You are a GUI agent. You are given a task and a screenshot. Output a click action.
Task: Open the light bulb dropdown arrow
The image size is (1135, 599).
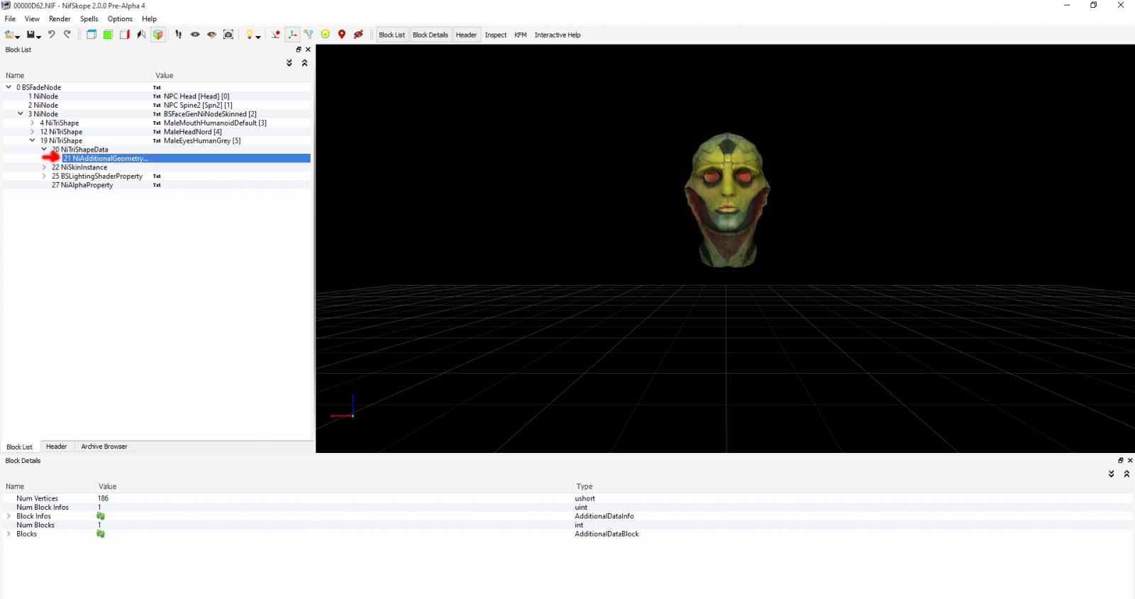(258, 36)
